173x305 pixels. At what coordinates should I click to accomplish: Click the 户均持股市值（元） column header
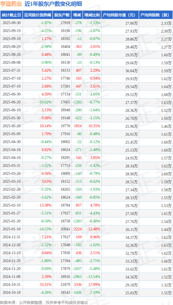pyautogui.click(x=120, y=15)
